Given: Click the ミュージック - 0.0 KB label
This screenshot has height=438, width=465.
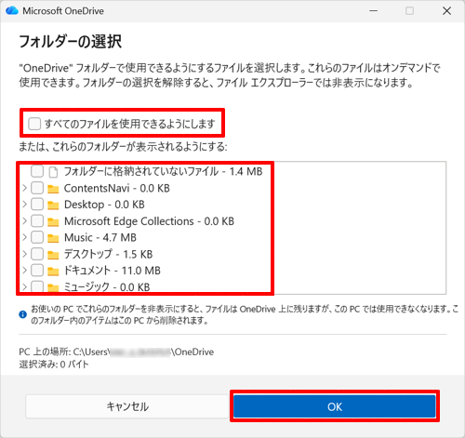Looking at the screenshot, I should [107, 287].
